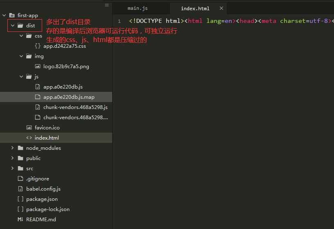Select the src folder label
The height and width of the screenshot is (229, 334).
click(29, 169)
